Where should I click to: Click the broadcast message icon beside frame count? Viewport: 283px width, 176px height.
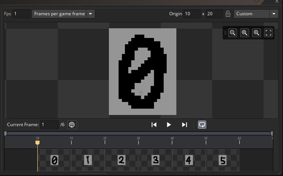coord(72,125)
